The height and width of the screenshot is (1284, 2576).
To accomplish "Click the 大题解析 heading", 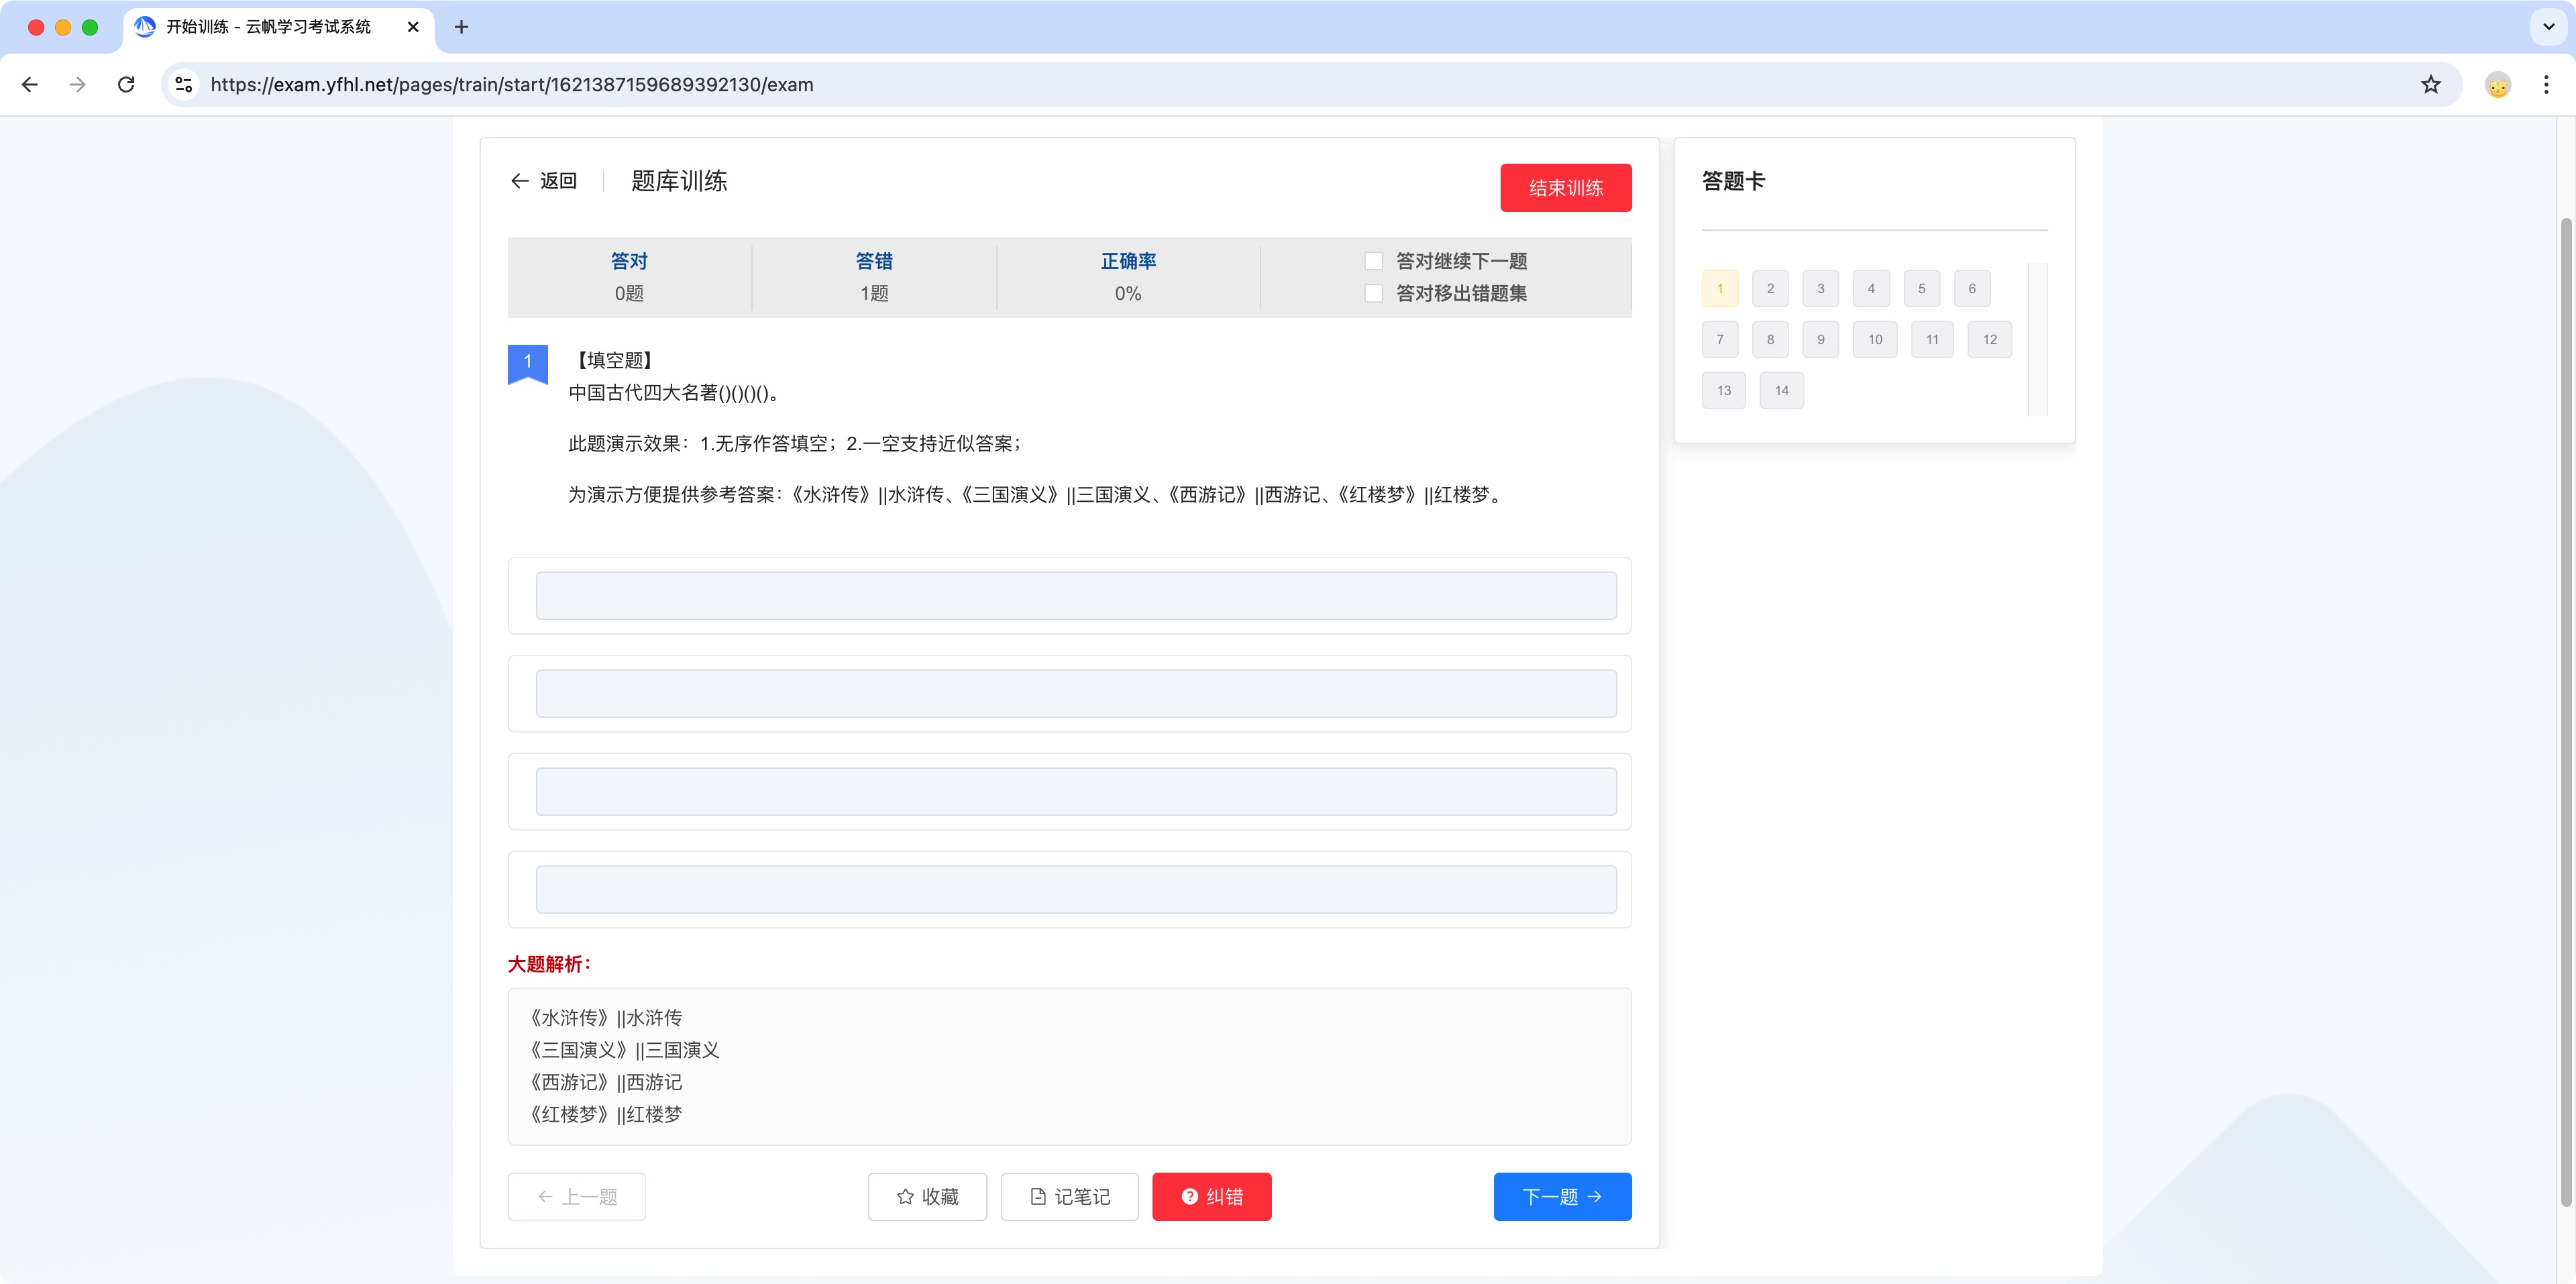I will (549, 965).
